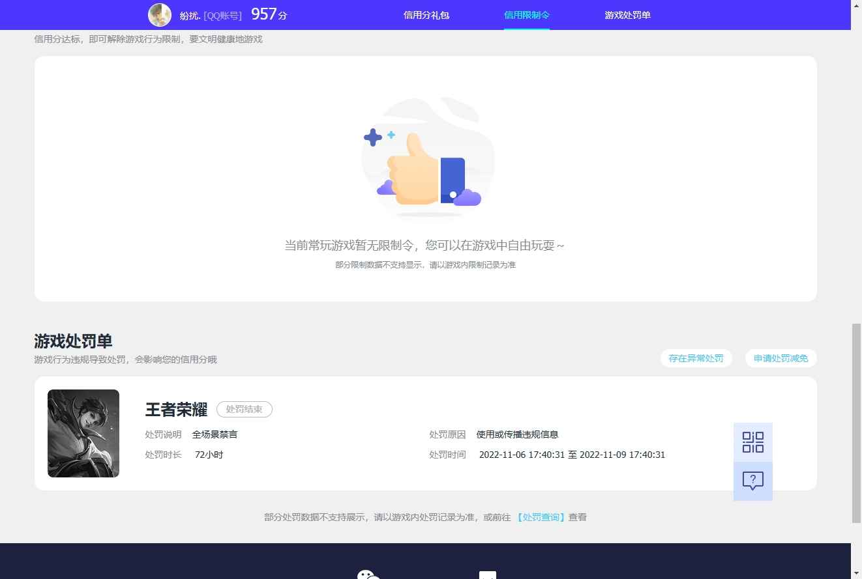Click the 存在异常处罚 button
The width and height of the screenshot is (862, 579).
(x=696, y=358)
